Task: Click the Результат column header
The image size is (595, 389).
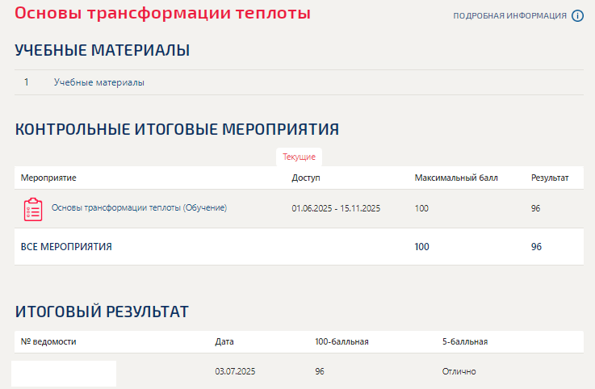Action: 550,178
